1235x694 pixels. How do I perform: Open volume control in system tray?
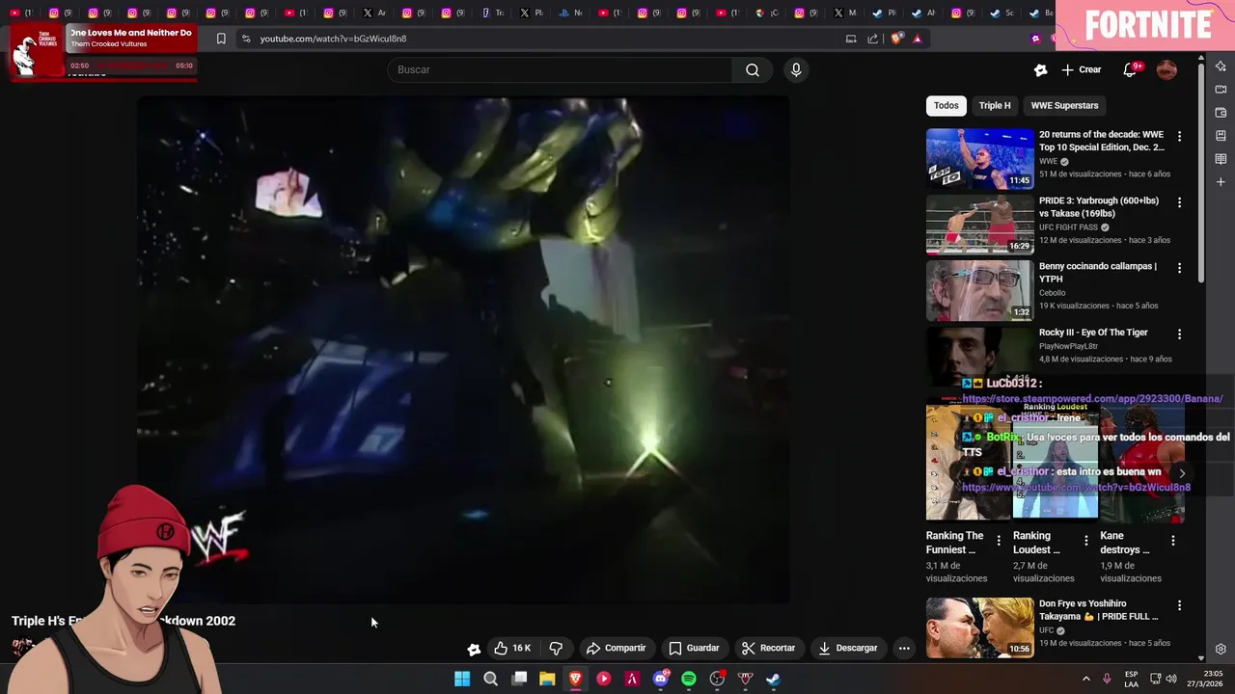[x=1171, y=679]
